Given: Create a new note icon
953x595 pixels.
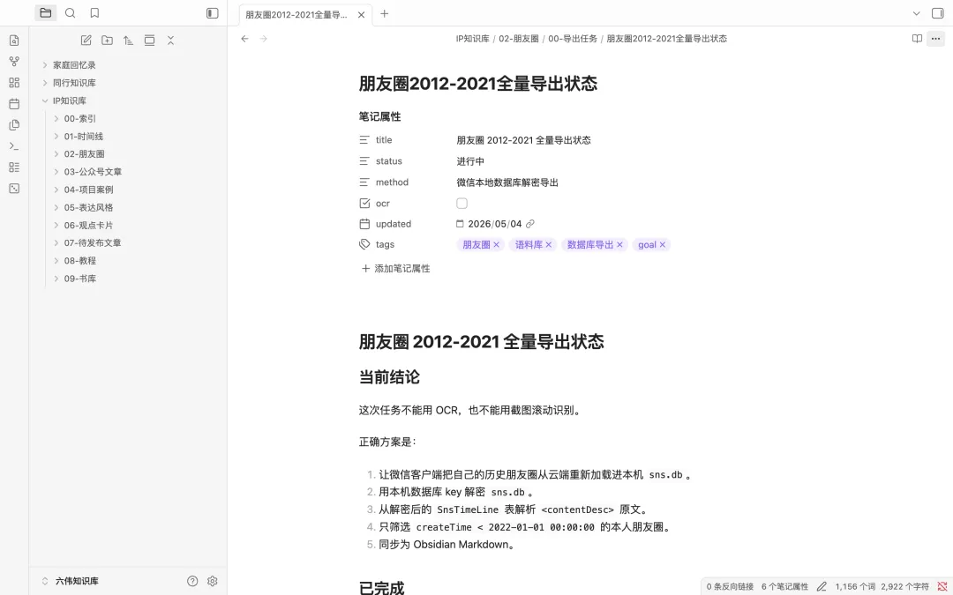Looking at the screenshot, I should [x=86, y=40].
